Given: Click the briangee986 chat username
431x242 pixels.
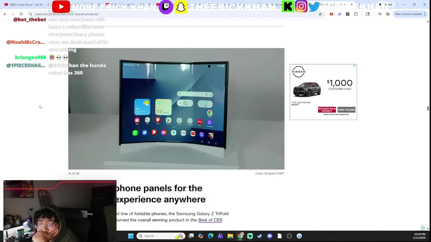Looking at the screenshot, I should [x=30, y=57].
